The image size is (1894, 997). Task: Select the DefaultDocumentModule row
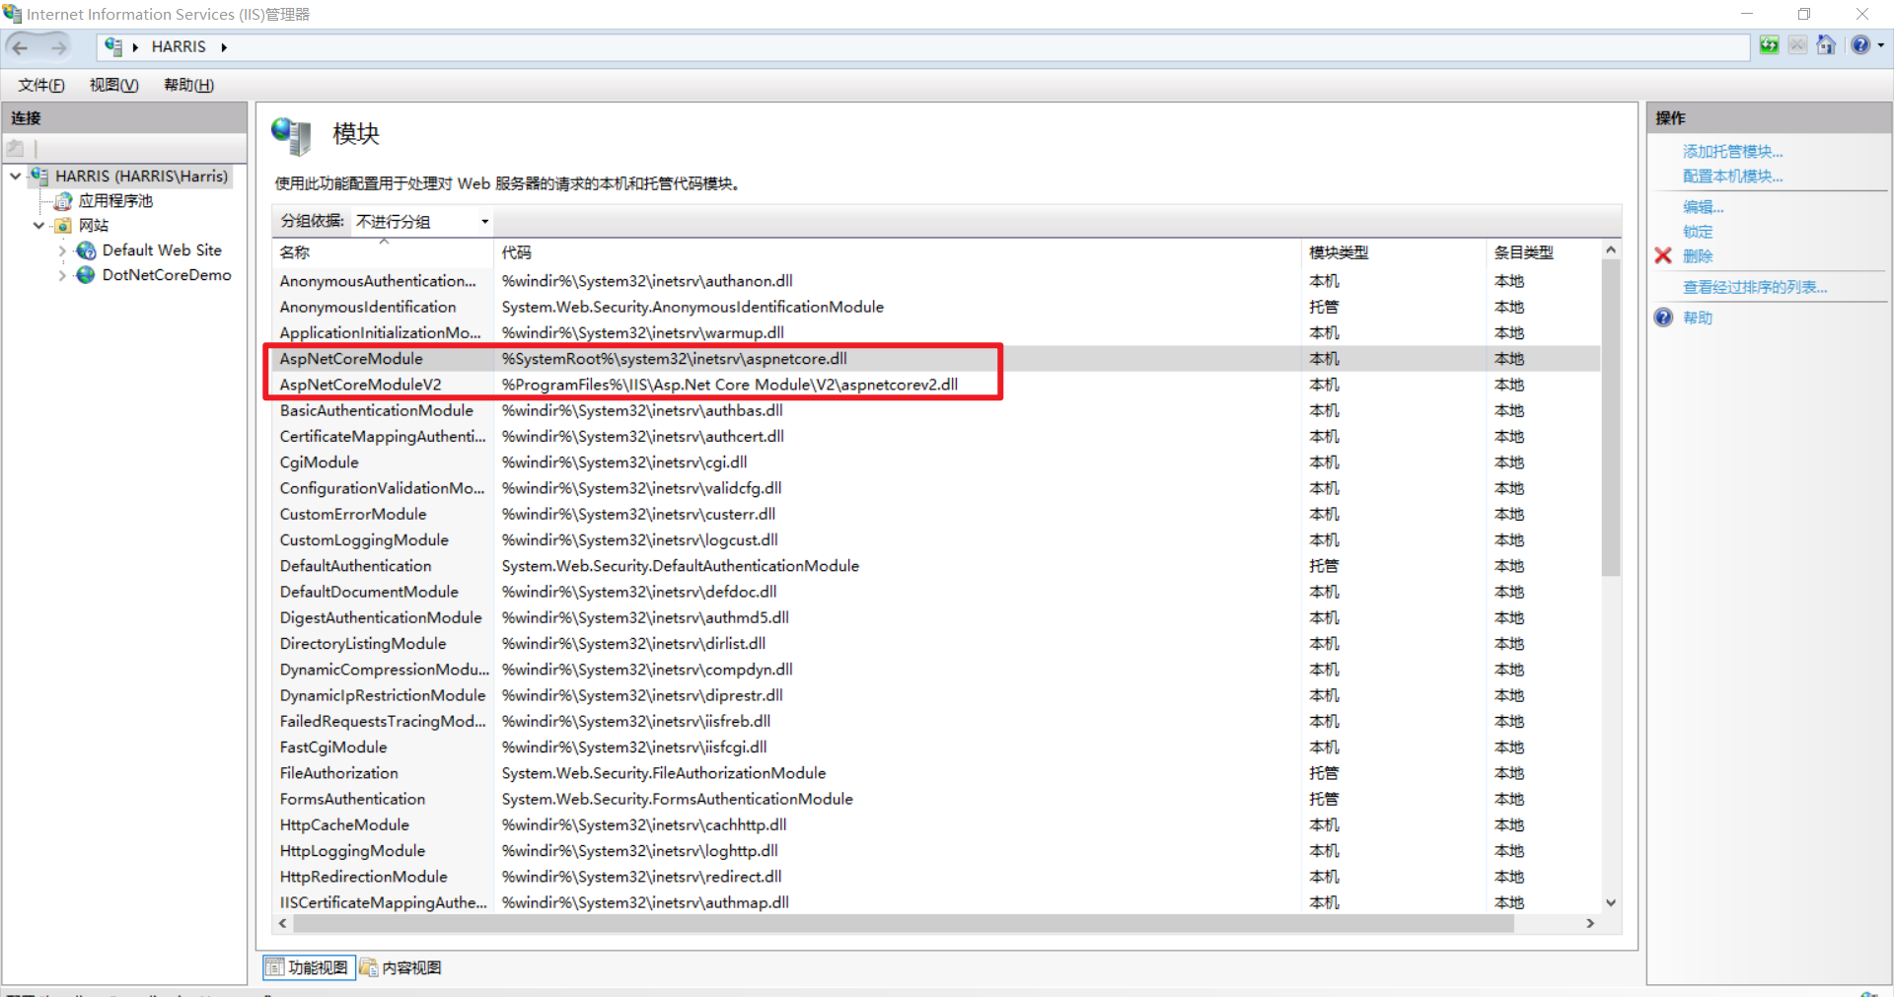coord(936,592)
